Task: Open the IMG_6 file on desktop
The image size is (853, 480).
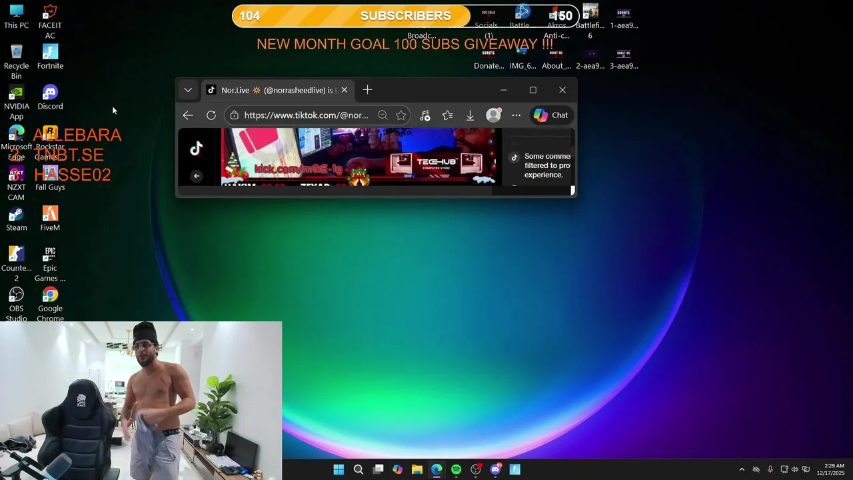Action: pos(522,58)
